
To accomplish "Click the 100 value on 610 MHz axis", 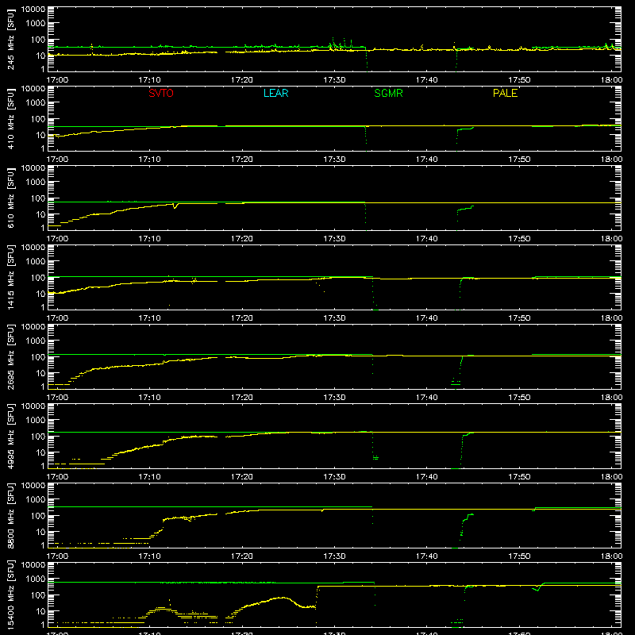I will pyautogui.click(x=38, y=198).
